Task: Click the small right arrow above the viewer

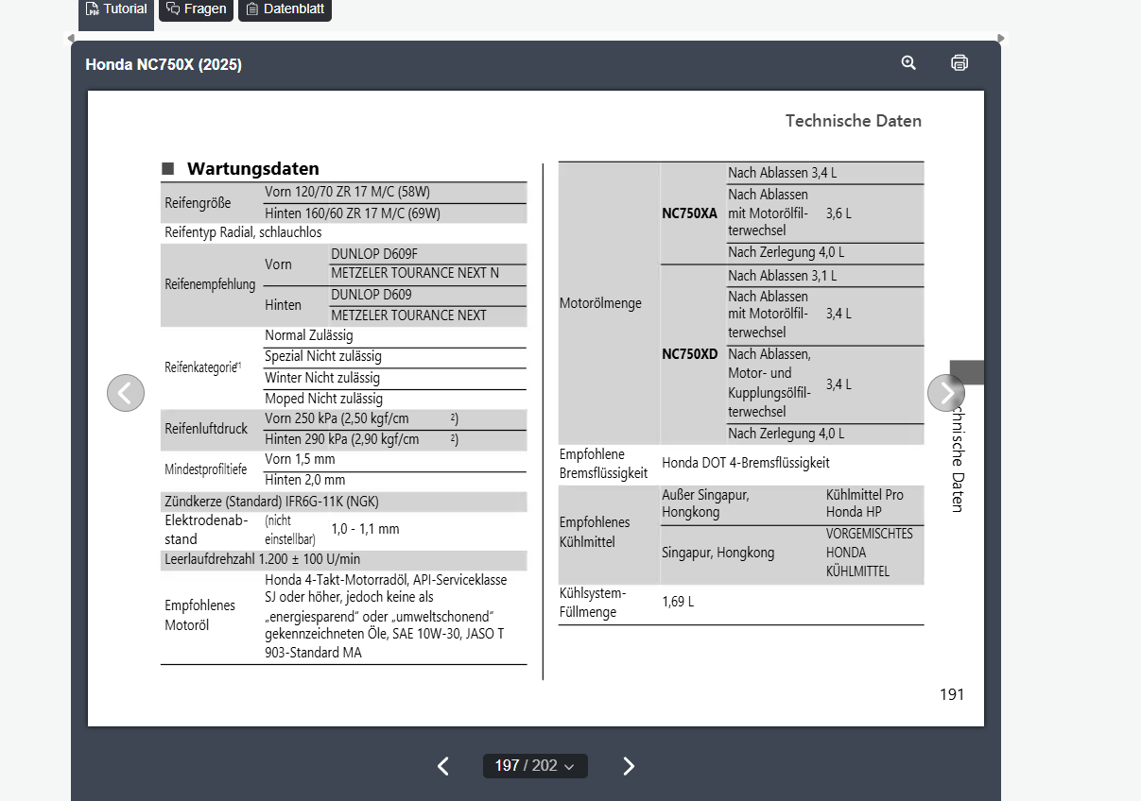Action: [x=1002, y=39]
